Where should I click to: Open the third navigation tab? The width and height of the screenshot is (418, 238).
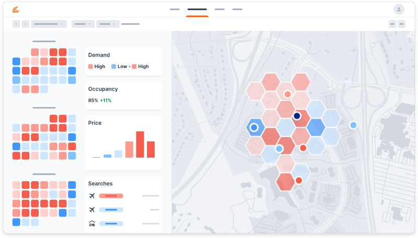219,9
